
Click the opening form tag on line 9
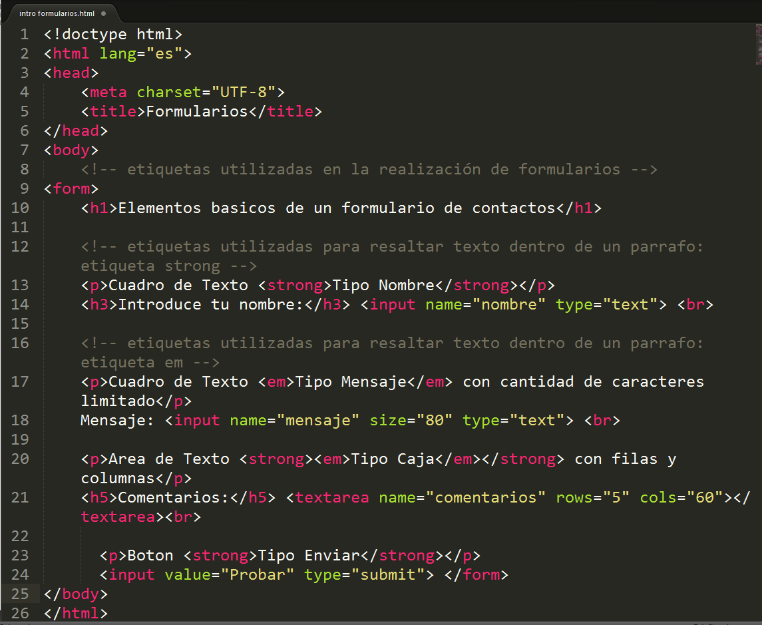pos(70,188)
